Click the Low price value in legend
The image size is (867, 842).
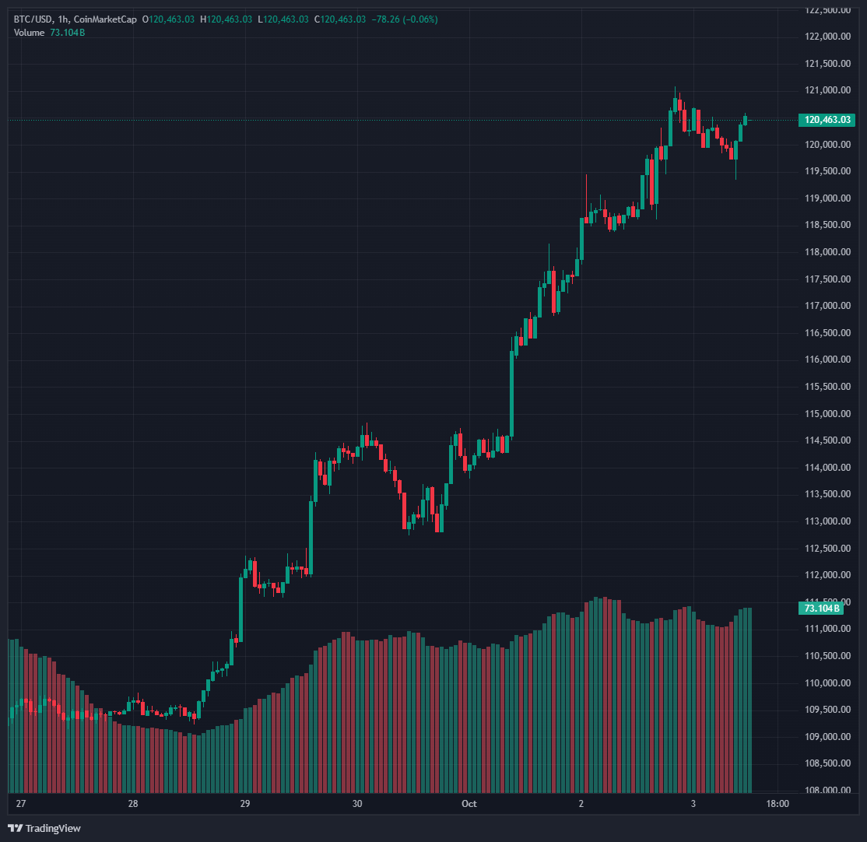(286, 19)
